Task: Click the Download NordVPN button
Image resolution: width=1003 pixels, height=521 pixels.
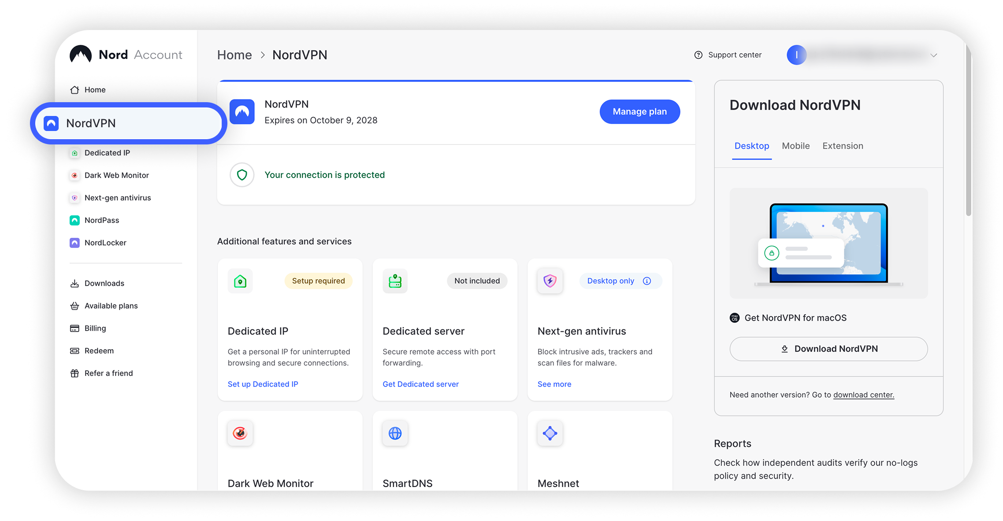Action: coord(828,349)
